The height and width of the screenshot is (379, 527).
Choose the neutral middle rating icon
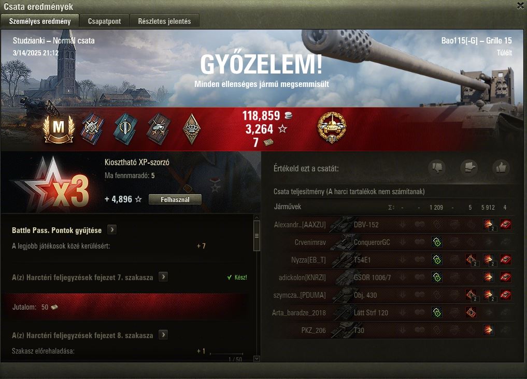pyautogui.click(x=469, y=167)
